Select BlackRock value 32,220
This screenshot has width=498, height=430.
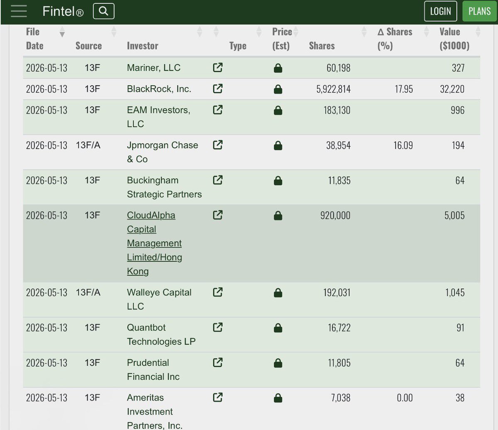[452, 89]
